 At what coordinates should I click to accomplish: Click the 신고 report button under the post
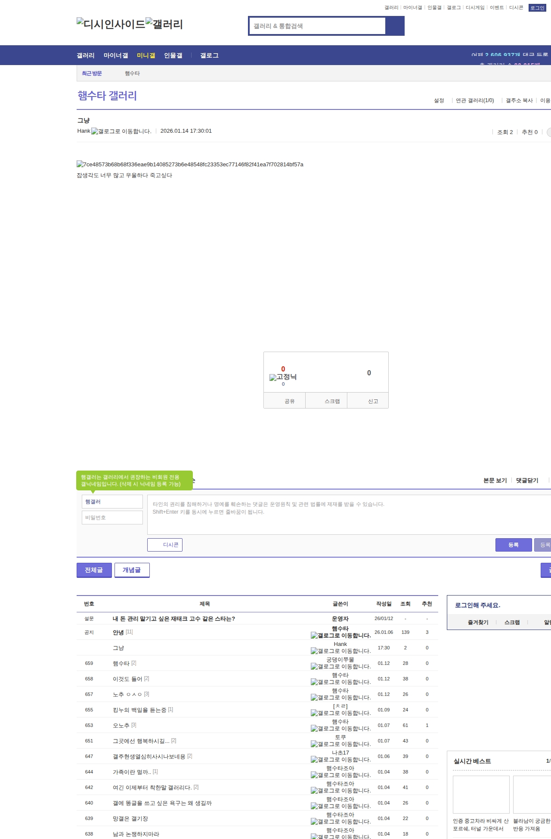pos(373,401)
